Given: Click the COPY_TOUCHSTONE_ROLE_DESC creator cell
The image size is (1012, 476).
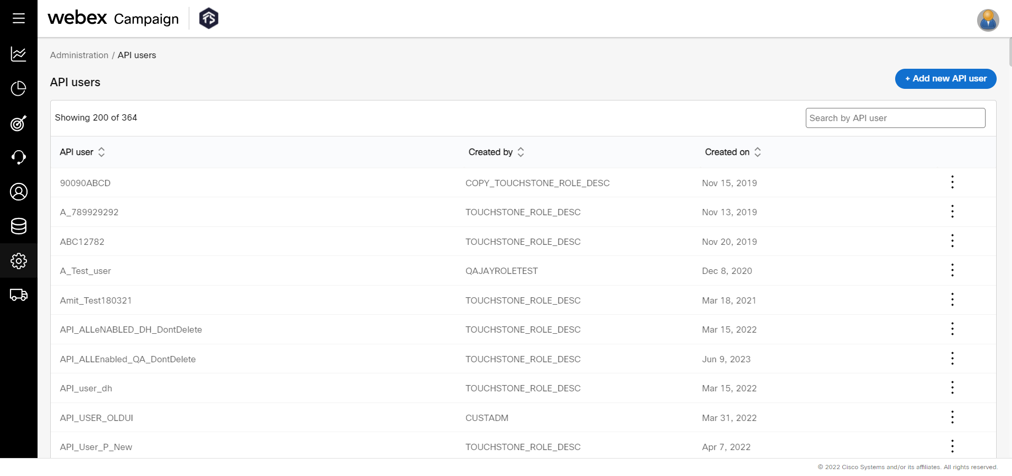Looking at the screenshot, I should coord(537,183).
